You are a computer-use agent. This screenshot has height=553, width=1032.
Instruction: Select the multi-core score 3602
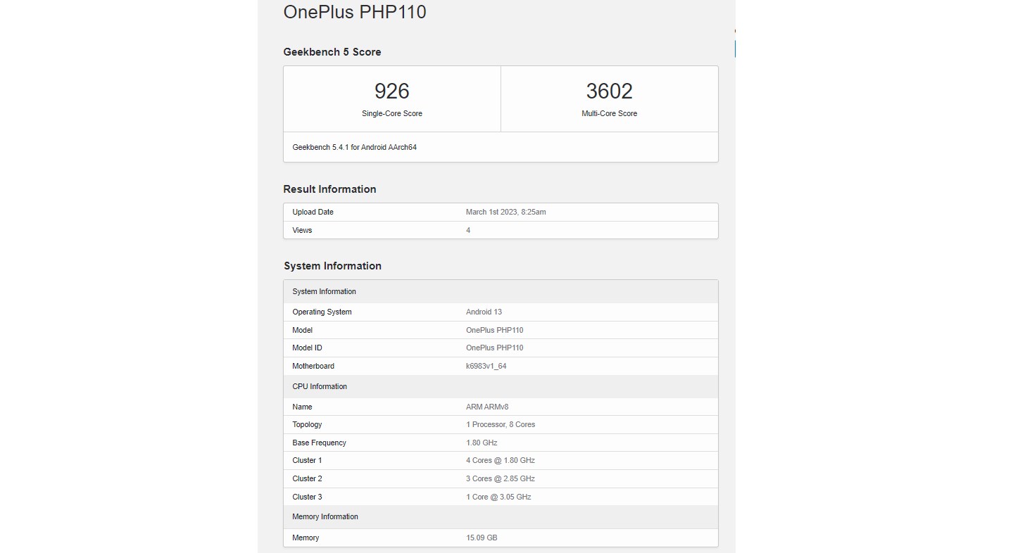tap(609, 91)
